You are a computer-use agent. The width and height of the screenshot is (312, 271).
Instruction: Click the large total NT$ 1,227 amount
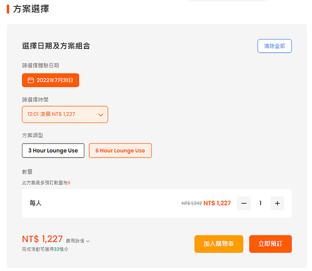tap(42, 239)
